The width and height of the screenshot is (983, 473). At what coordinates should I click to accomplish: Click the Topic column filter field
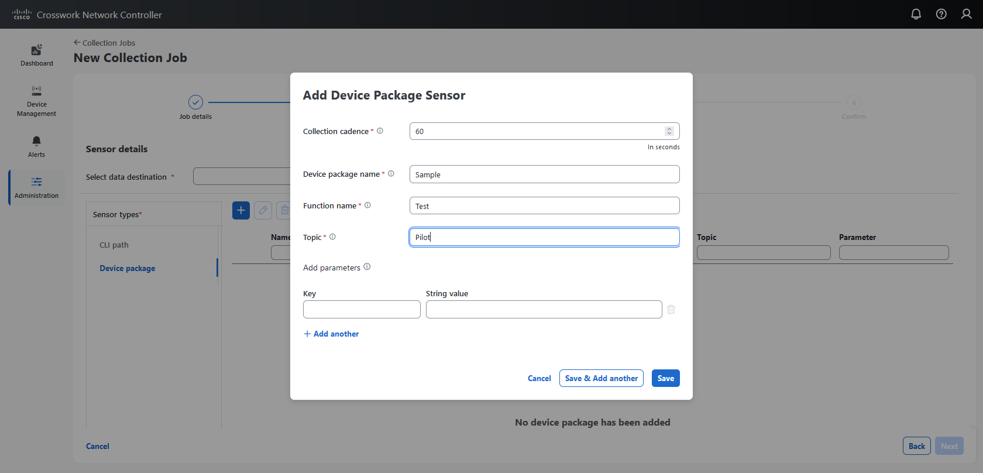(764, 252)
